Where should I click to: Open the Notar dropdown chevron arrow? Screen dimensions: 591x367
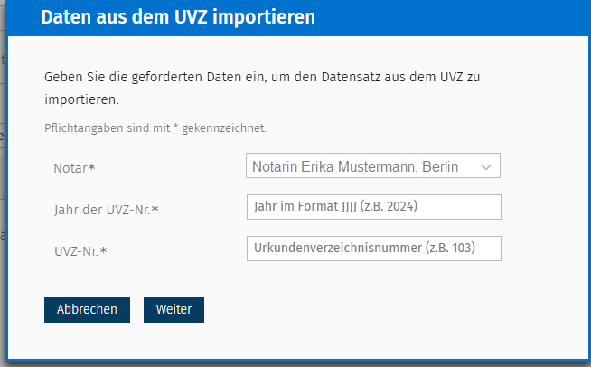point(486,167)
